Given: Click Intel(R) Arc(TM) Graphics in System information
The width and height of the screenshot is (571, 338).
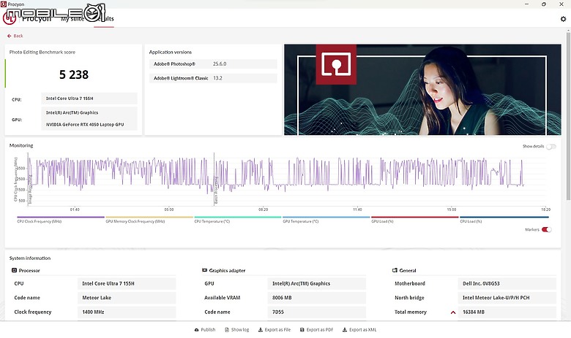Looking at the screenshot, I should [301, 283].
